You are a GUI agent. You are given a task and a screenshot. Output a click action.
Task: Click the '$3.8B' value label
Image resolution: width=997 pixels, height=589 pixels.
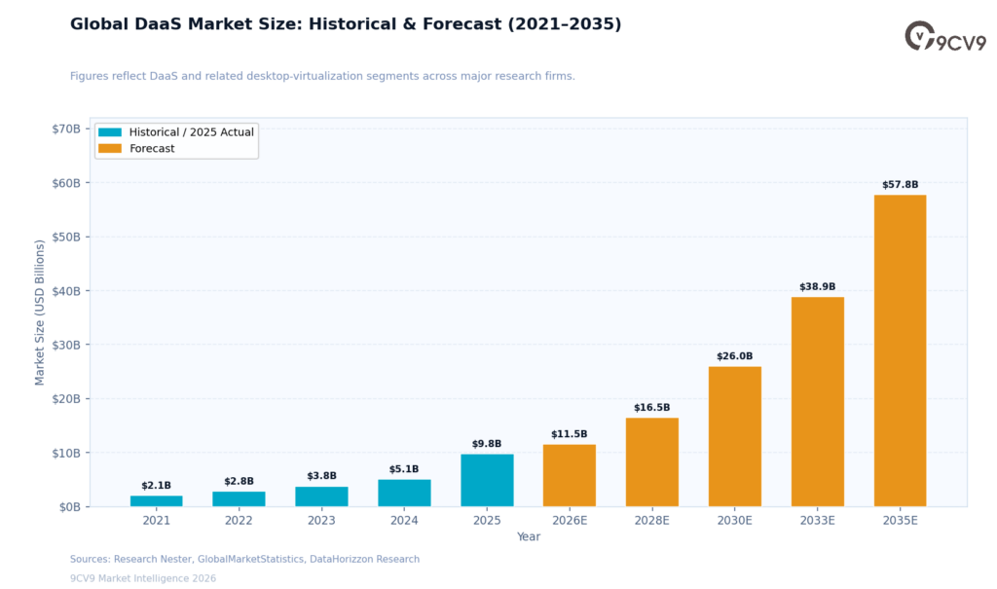click(321, 476)
